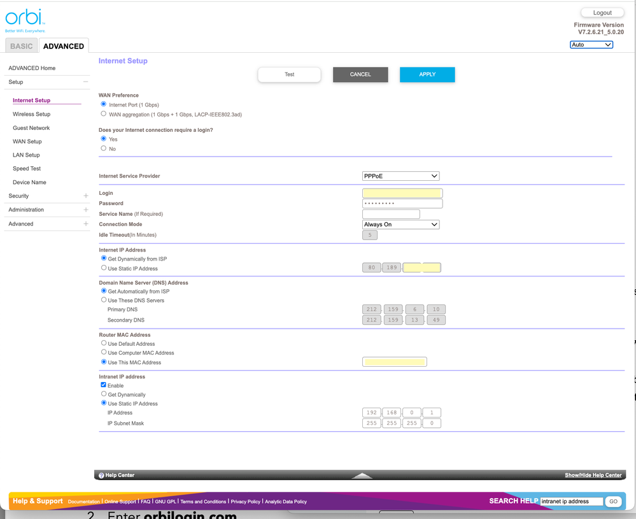Switch to the BASIC tab

[x=21, y=46]
